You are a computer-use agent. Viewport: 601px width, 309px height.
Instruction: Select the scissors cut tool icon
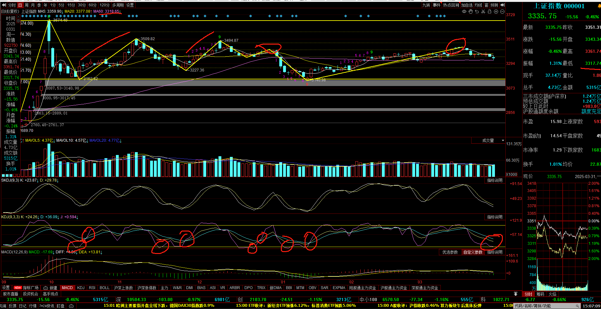(x=483, y=11)
